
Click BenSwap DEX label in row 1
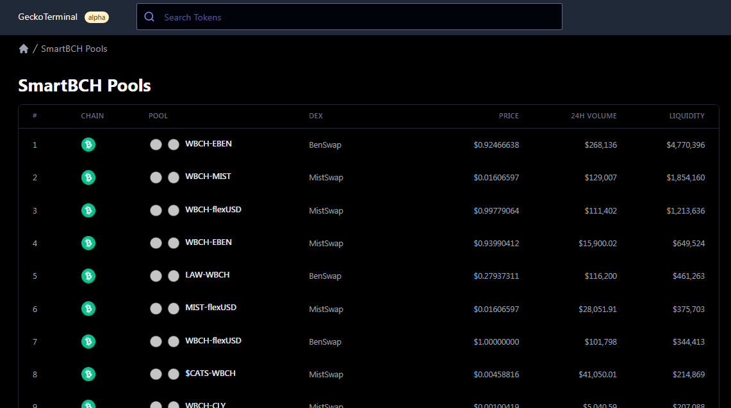click(325, 145)
